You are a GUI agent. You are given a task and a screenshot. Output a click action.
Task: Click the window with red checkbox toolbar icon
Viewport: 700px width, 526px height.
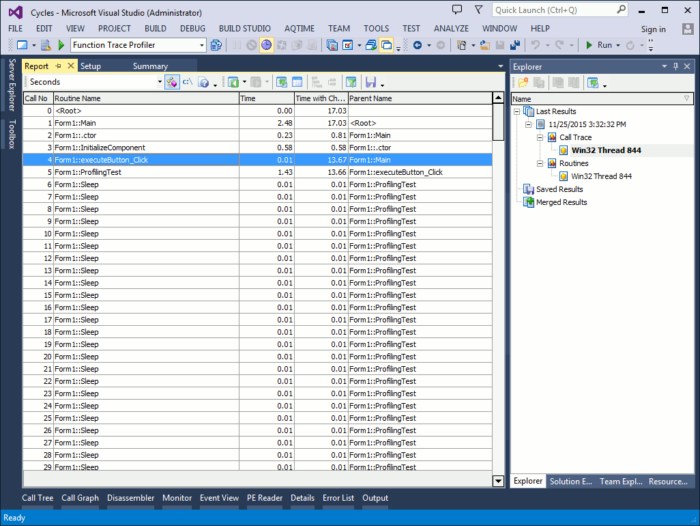click(347, 45)
